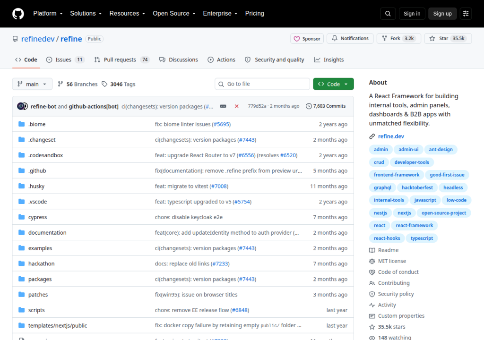The image size is (484, 340).
Task: Click the fork count 3.2k badge
Action: (409, 39)
